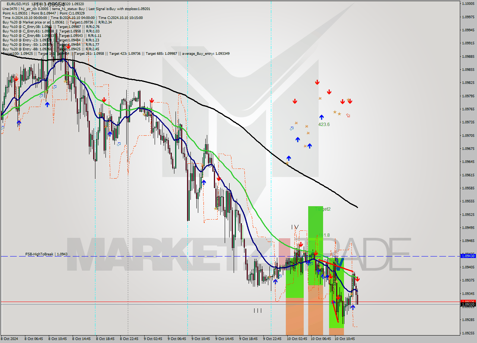Click the blue 1.09430 price tag

[468, 256]
